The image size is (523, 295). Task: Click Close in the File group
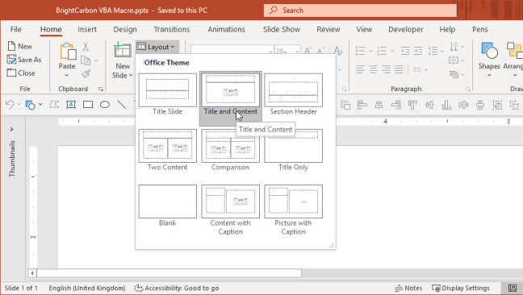21,73
